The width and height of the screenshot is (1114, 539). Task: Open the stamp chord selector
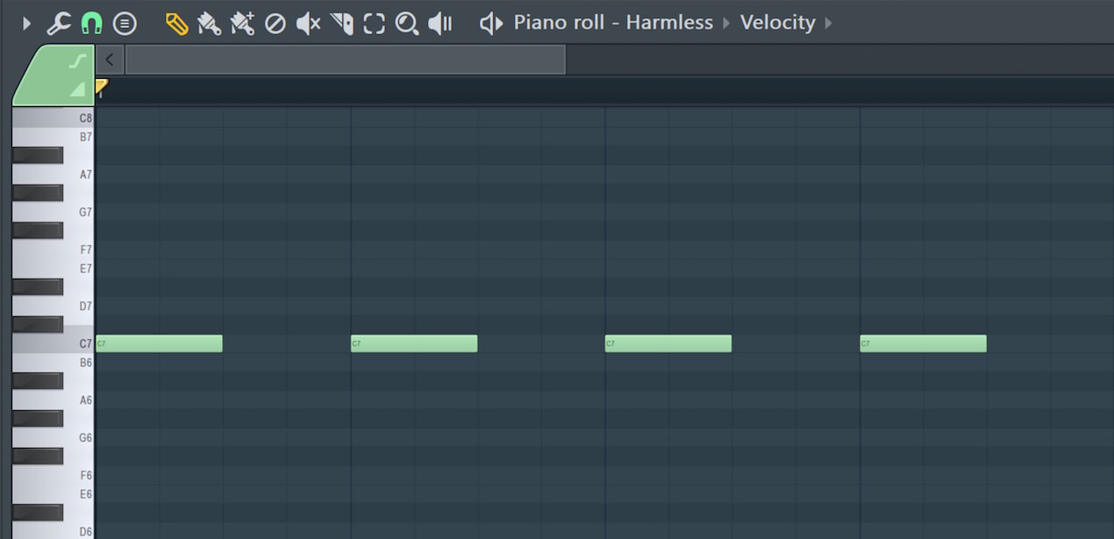[125, 24]
